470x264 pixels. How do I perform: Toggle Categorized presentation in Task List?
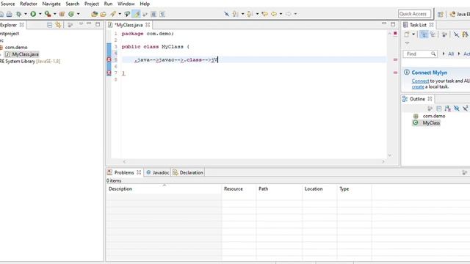click(x=424, y=34)
